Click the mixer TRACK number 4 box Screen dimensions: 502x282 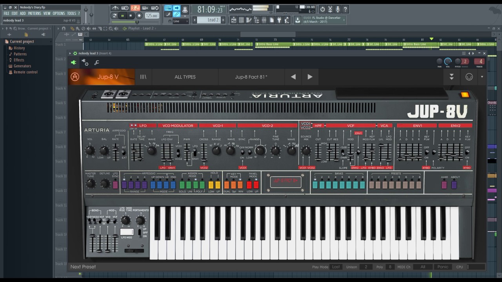[480, 61]
